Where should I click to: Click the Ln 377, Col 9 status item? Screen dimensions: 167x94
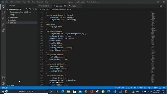tap(120, 88)
